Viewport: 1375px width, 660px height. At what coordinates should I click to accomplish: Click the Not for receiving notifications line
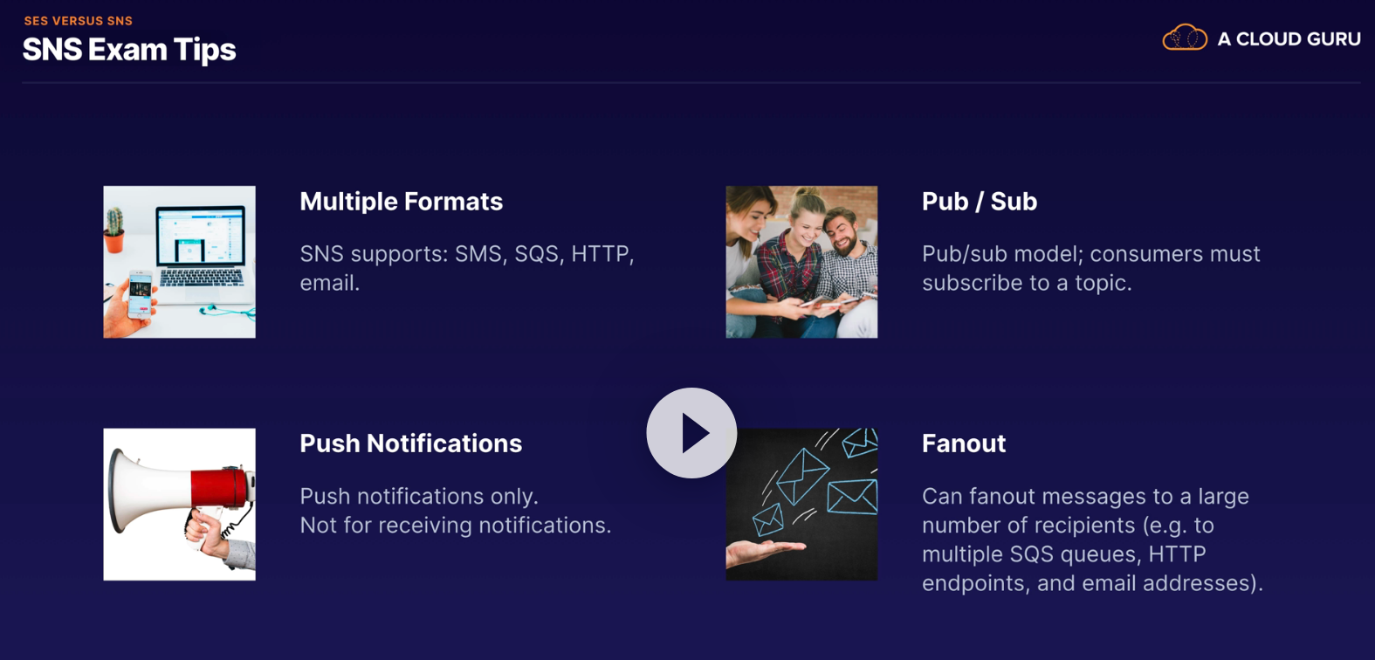point(455,525)
